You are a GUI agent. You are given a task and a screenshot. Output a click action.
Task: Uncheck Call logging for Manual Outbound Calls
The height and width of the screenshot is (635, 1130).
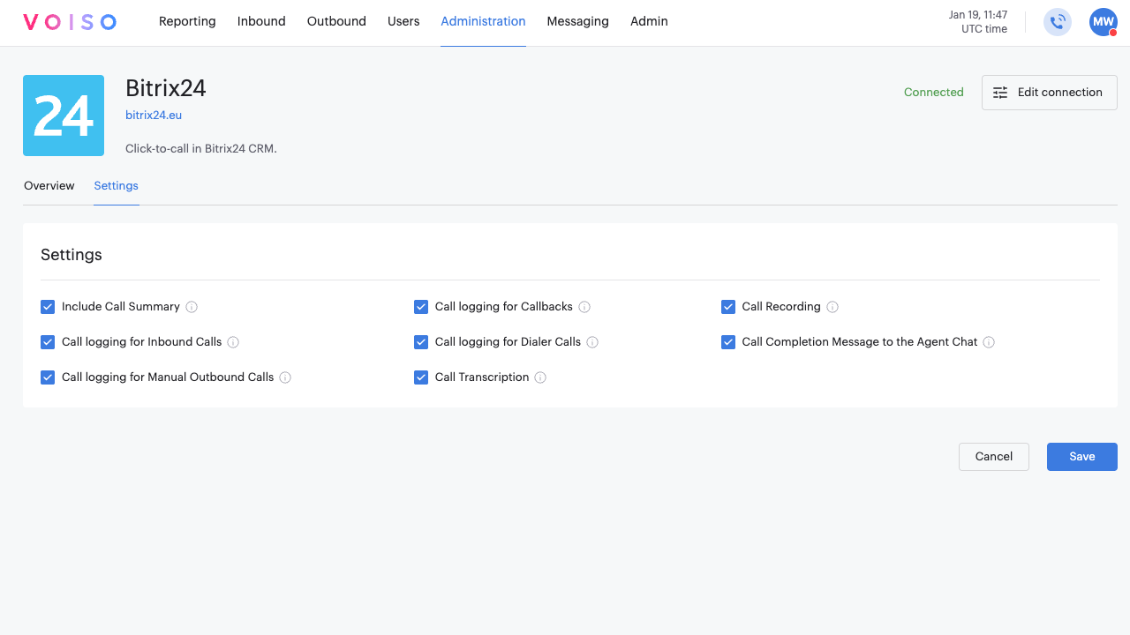click(x=48, y=377)
